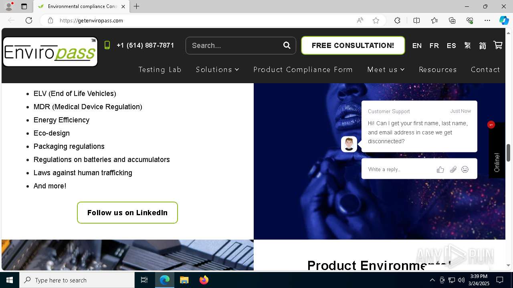
Task: Click the address bar URL getenviropass.com
Action: [91, 20]
